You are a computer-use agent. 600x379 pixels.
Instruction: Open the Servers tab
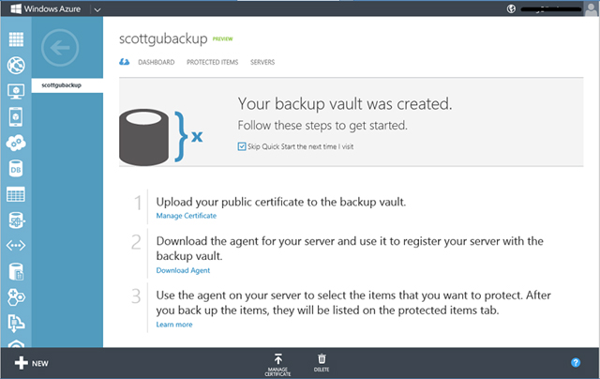[x=262, y=62]
